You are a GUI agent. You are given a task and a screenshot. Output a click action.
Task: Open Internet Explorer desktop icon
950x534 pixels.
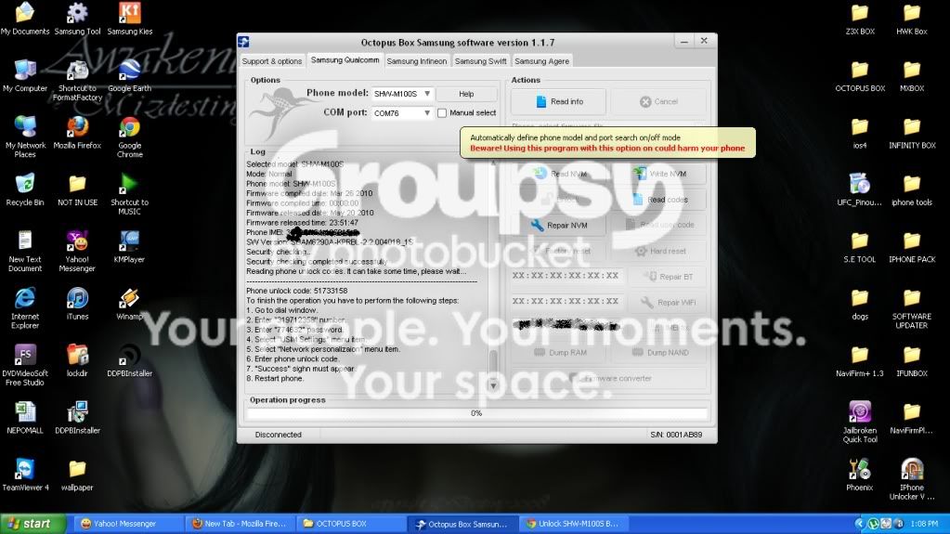tap(25, 307)
